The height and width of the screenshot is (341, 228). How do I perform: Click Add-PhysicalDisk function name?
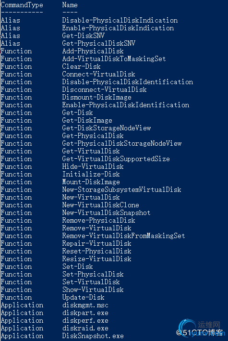(x=93, y=51)
